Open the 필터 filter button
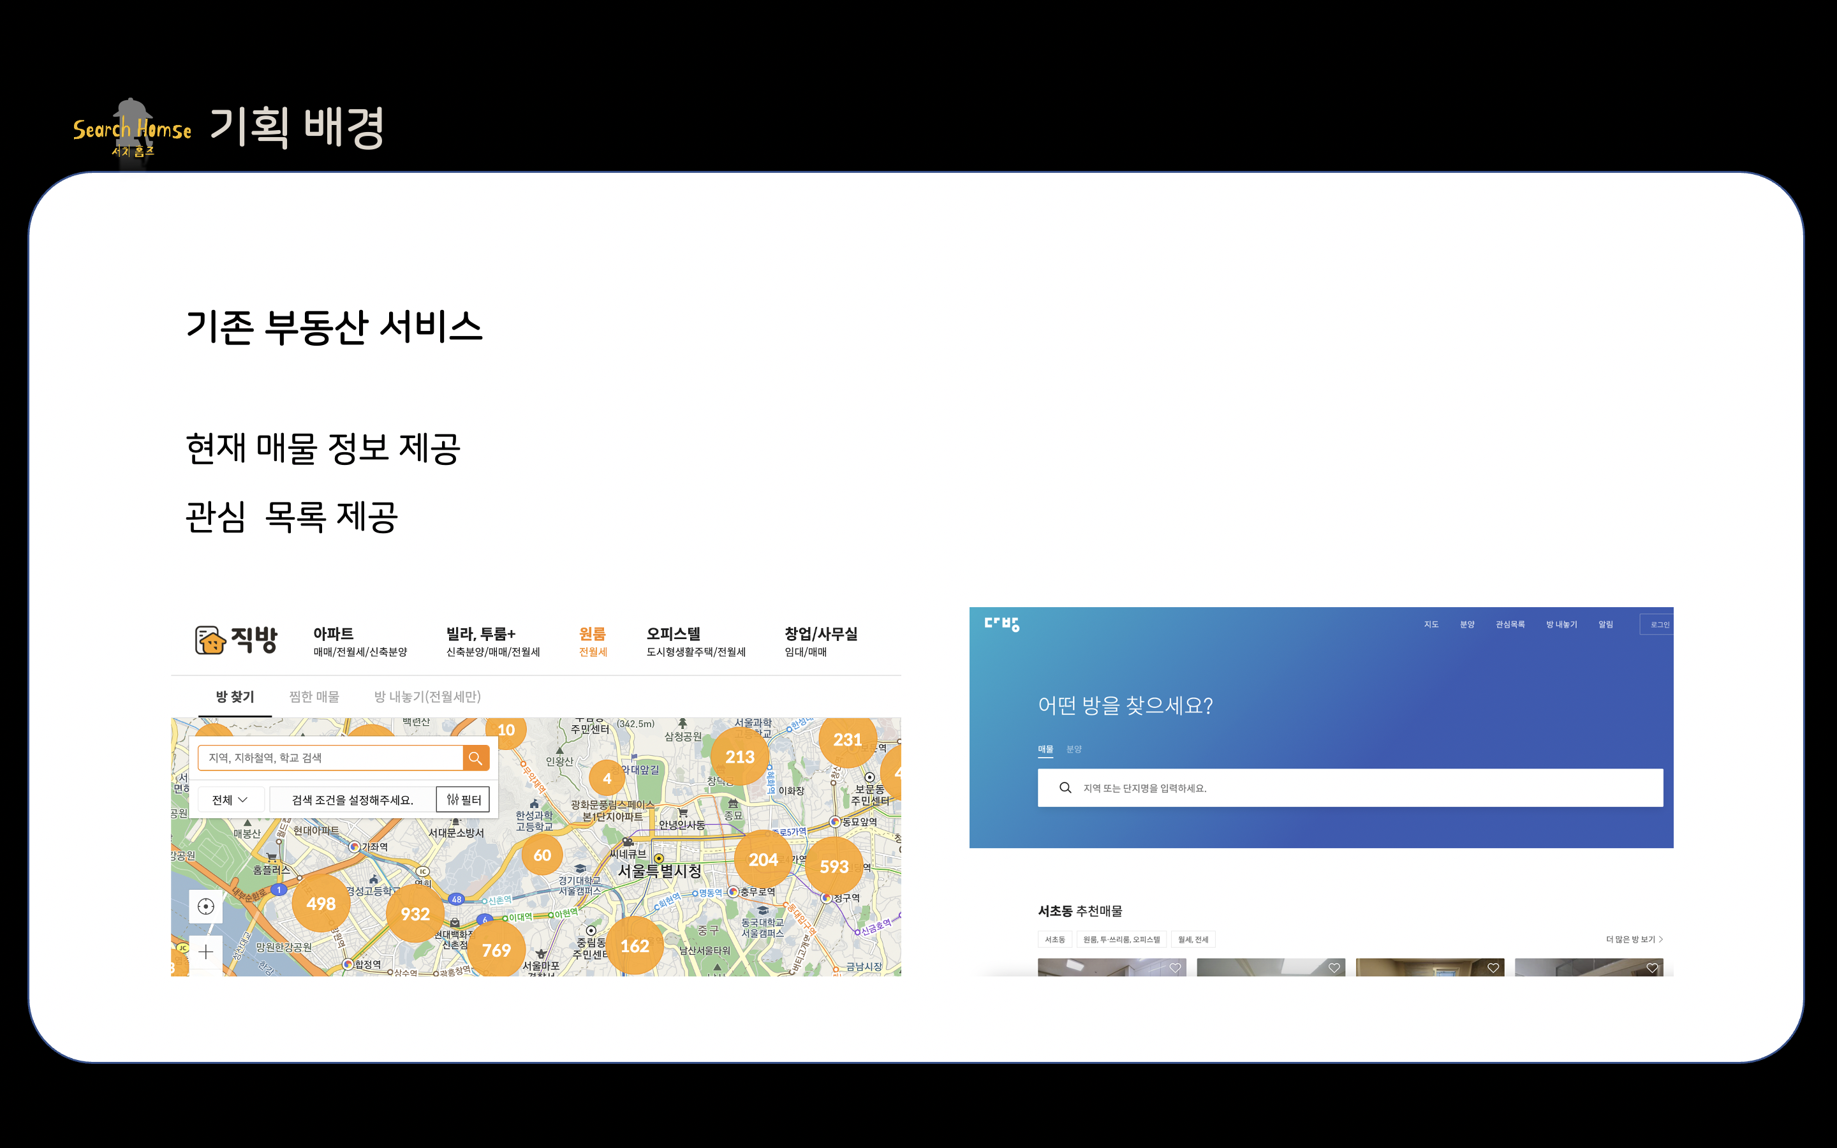 click(463, 800)
